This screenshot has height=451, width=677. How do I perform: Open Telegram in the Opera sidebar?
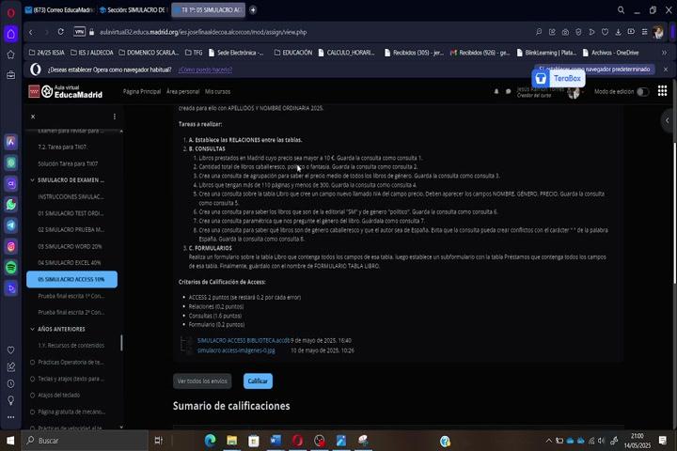point(10,225)
